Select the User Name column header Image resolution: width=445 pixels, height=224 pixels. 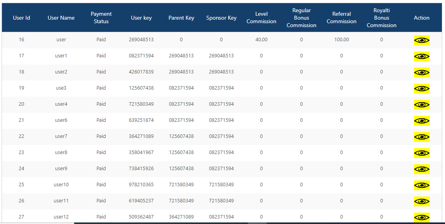[61, 18]
